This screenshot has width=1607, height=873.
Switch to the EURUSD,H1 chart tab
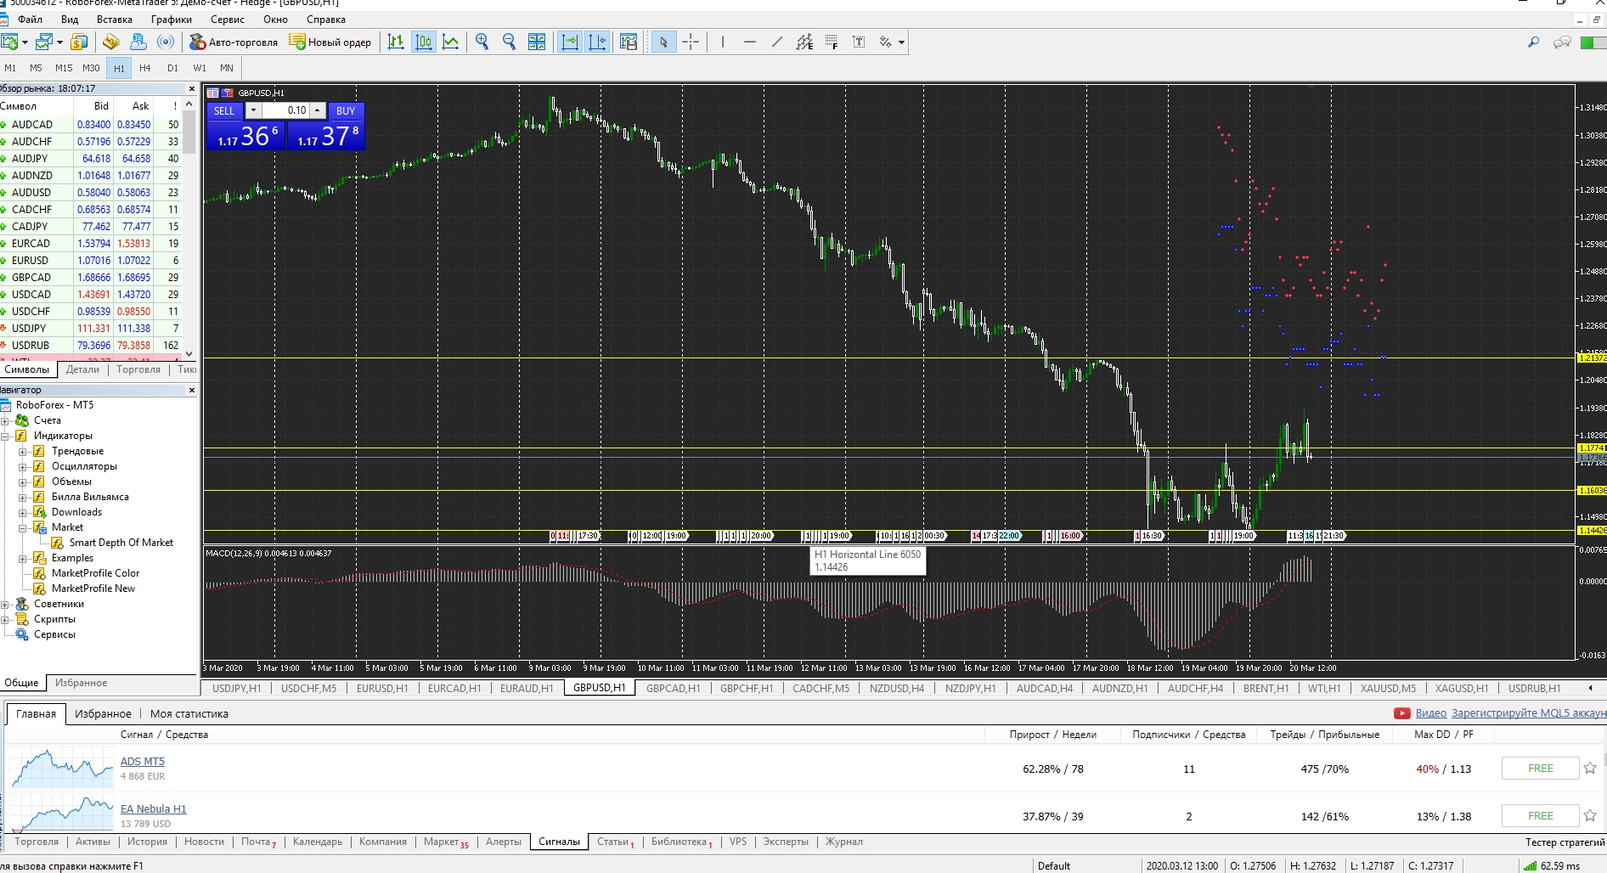tap(382, 688)
